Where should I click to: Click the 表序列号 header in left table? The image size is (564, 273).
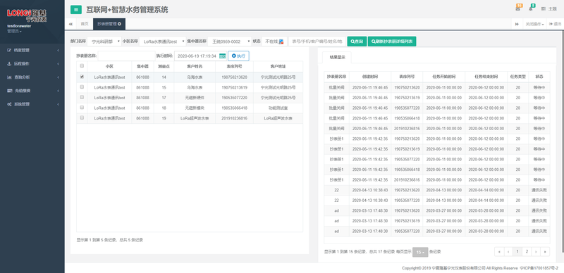(234, 66)
